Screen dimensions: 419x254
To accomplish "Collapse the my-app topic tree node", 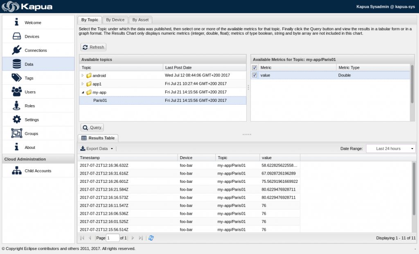I will (83, 92).
